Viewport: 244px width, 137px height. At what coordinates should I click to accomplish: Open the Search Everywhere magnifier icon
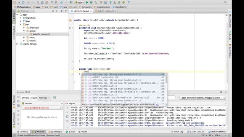[x=225, y=2]
